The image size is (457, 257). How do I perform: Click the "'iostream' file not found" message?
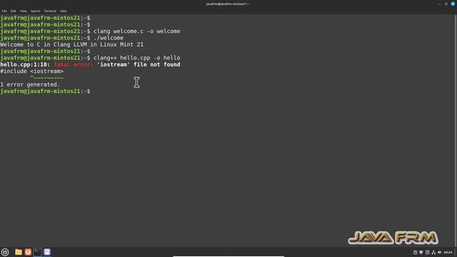coord(139,64)
